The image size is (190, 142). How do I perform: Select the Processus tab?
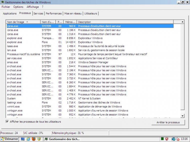click(25, 13)
